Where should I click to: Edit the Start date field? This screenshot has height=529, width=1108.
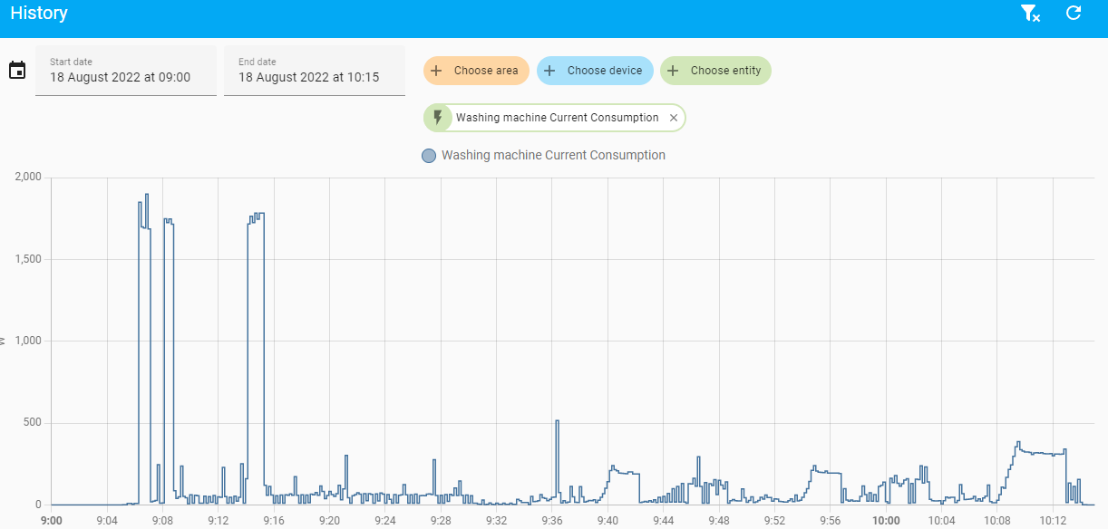126,70
